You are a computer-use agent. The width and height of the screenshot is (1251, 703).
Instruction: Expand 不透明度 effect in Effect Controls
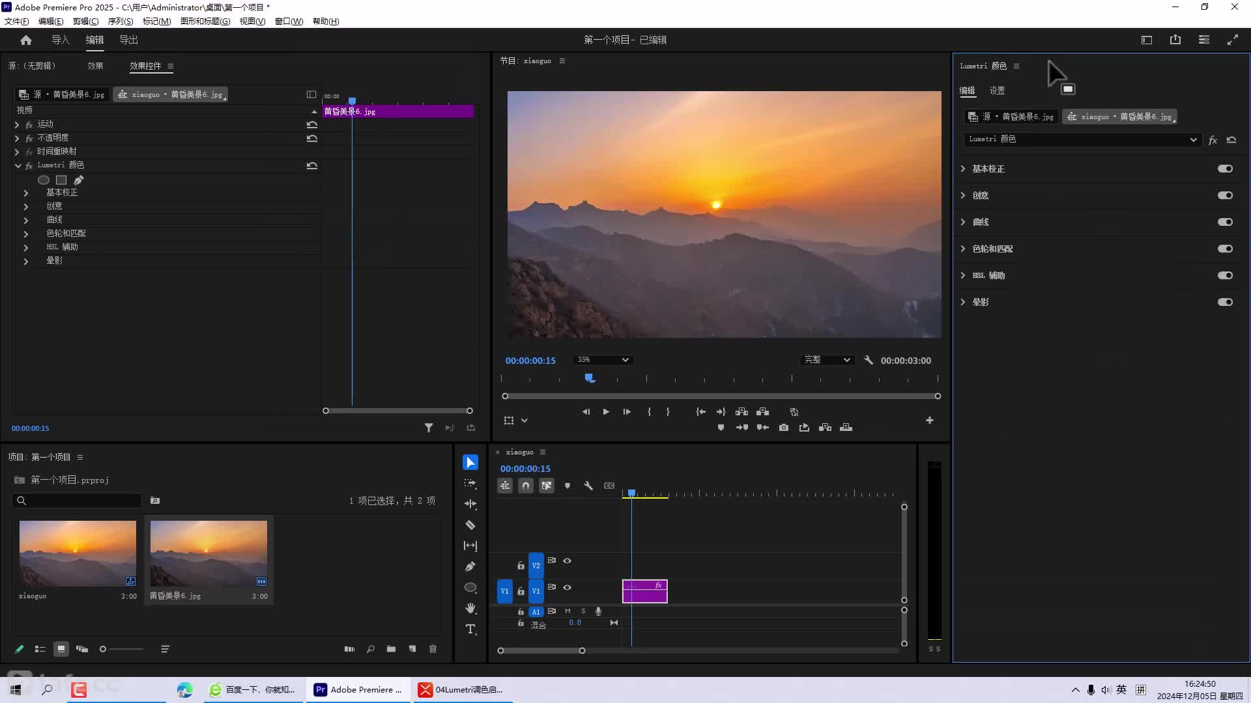click(17, 138)
